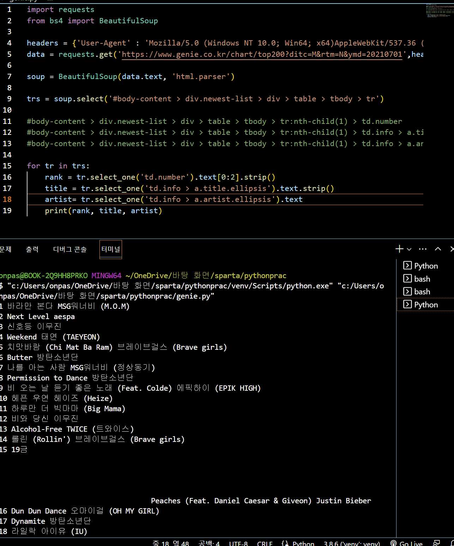The height and width of the screenshot is (546, 454).
Task: Click the '줄 18, 열 48' cursor position indicator
Action: coord(171,543)
